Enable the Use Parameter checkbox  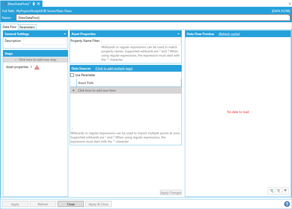[x=72, y=75]
